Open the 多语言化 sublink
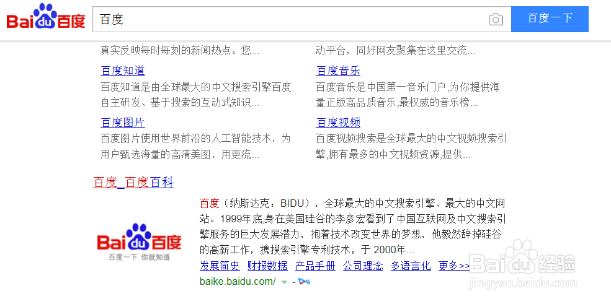 411,266
